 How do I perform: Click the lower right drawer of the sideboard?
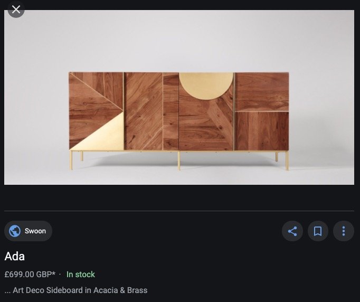[x=262, y=131]
